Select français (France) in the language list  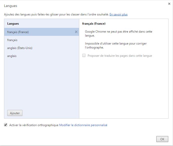[18, 32]
